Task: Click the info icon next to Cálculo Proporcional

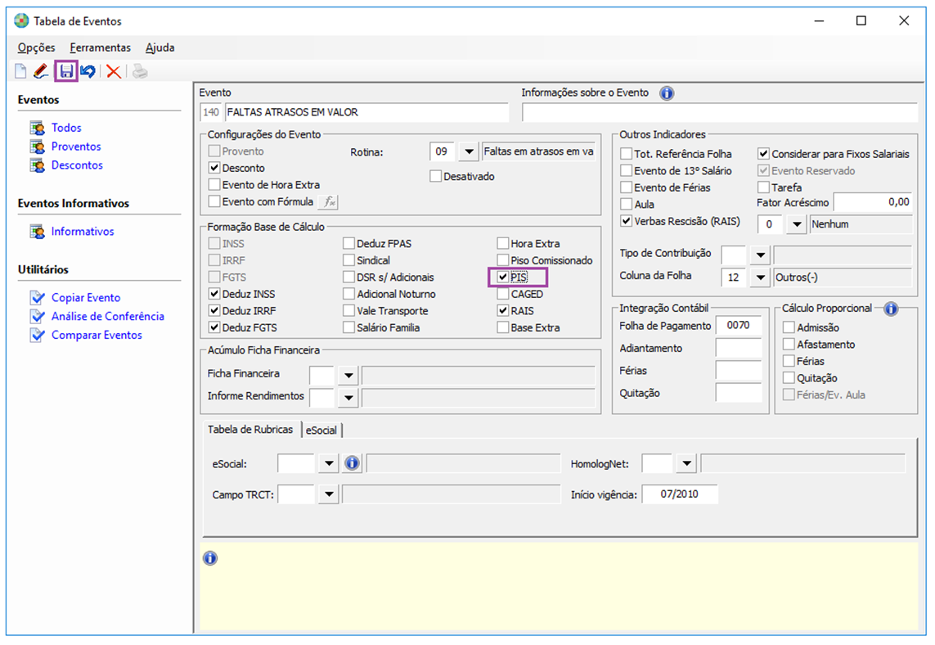Action: click(891, 309)
